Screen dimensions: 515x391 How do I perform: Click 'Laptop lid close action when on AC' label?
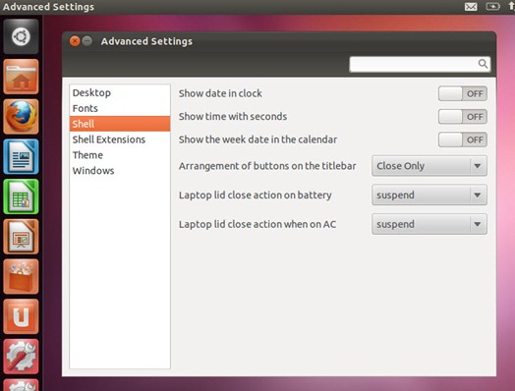257,225
